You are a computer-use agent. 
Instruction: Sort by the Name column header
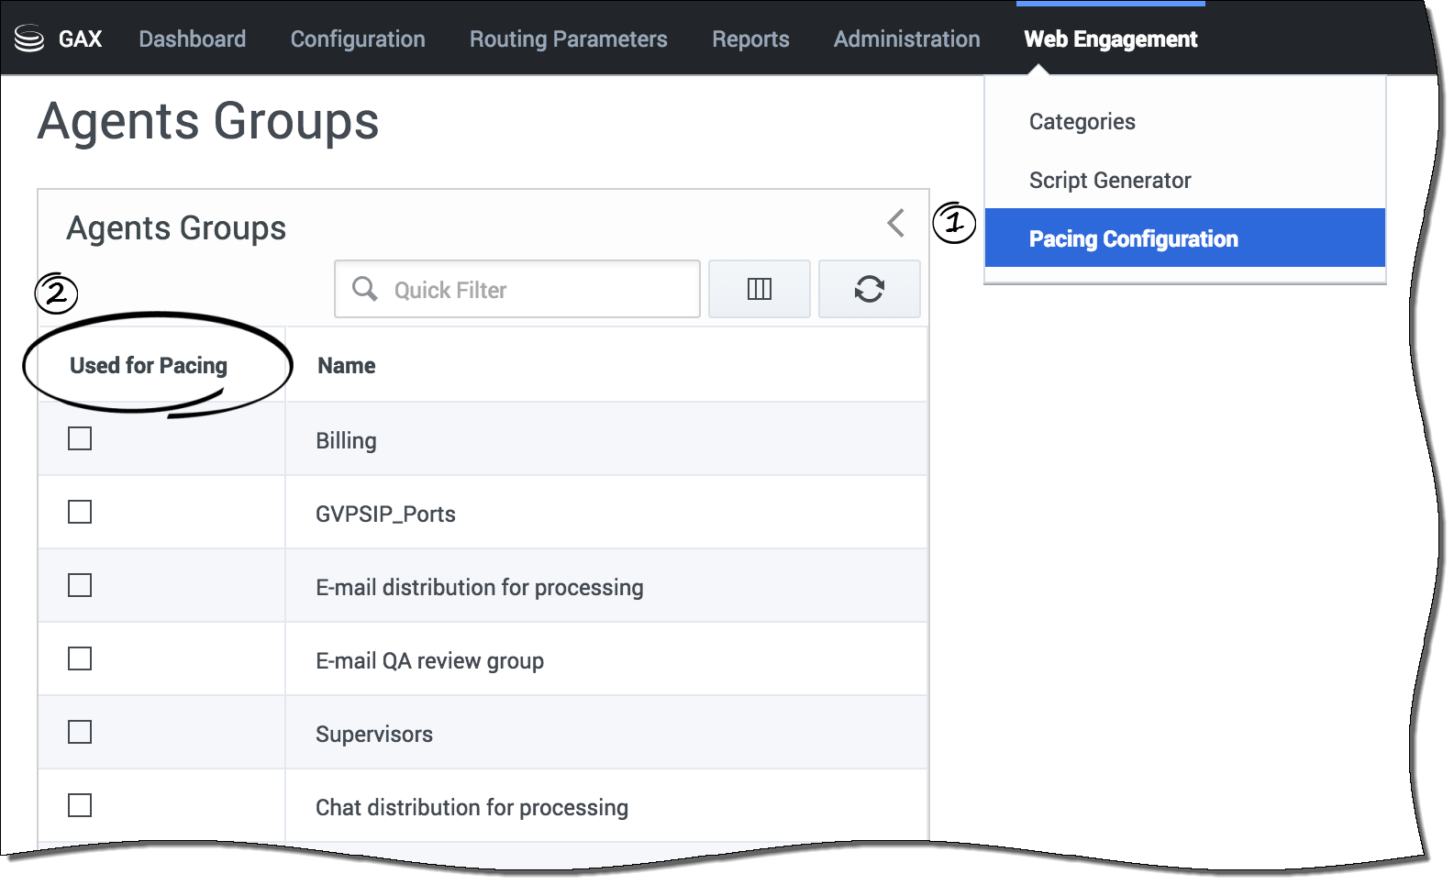click(x=347, y=366)
